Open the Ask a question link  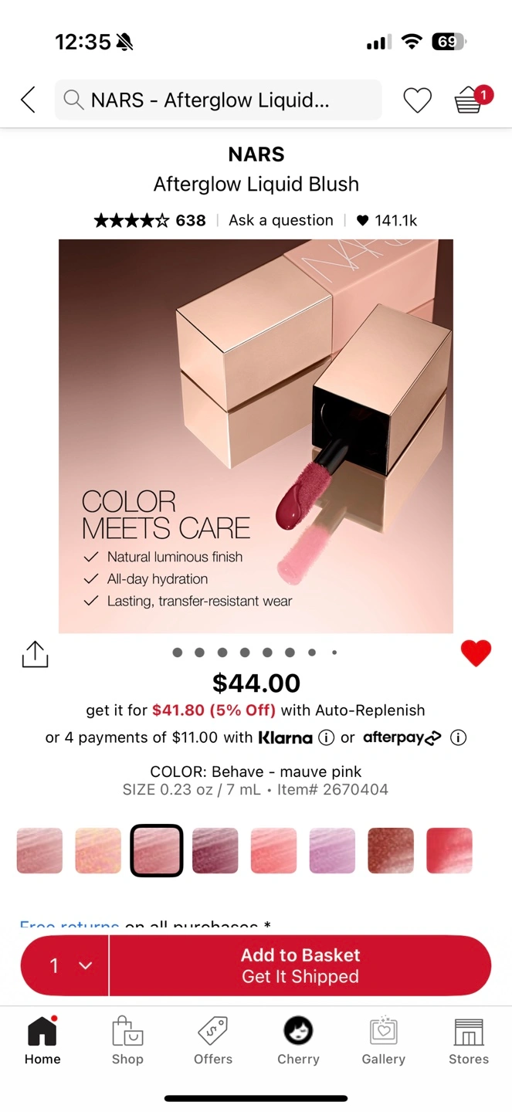pos(281,220)
